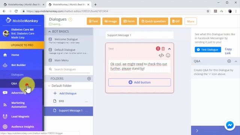Close the active MobileMonkey browser tab
The width and height of the screenshot is (240, 135).
[x=88, y=4]
